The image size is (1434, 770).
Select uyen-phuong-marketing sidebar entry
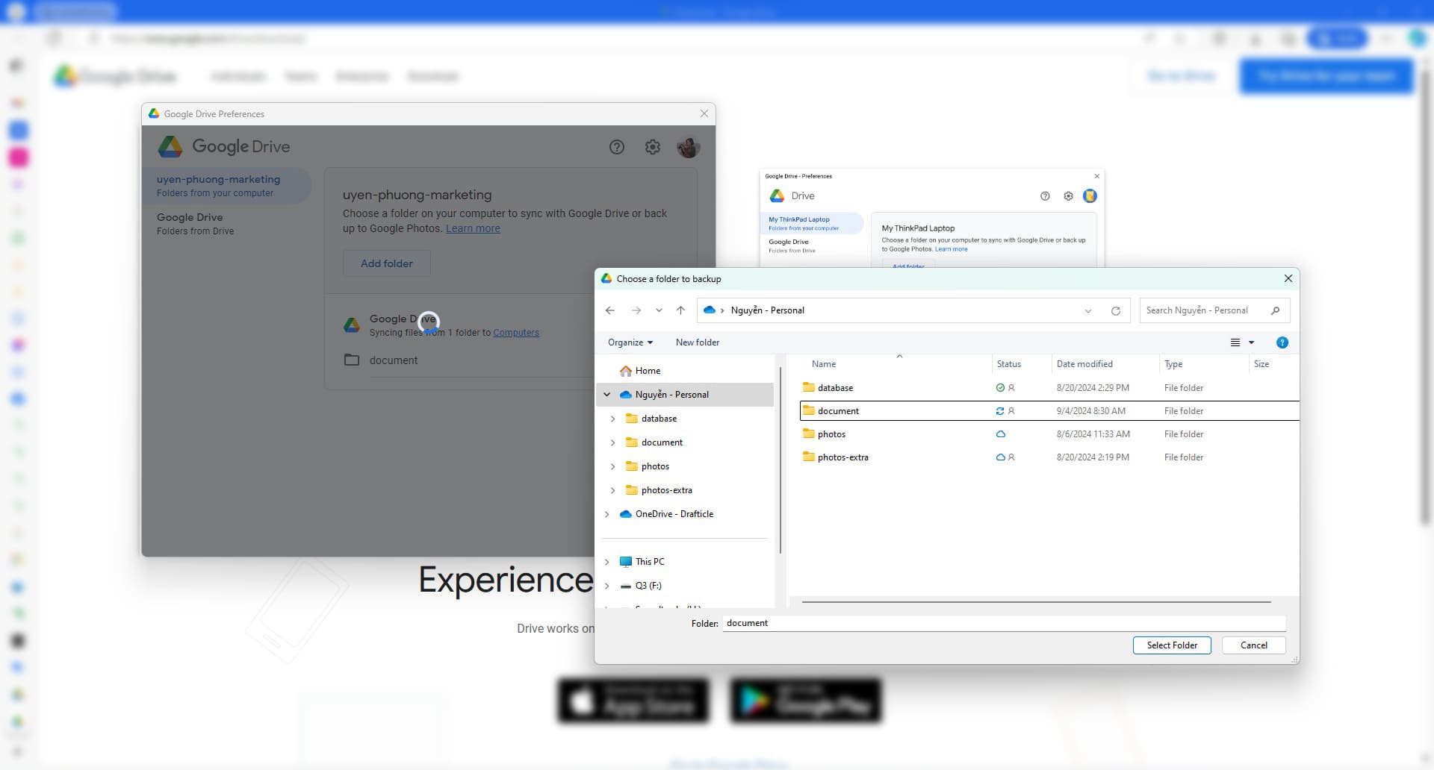(x=227, y=186)
